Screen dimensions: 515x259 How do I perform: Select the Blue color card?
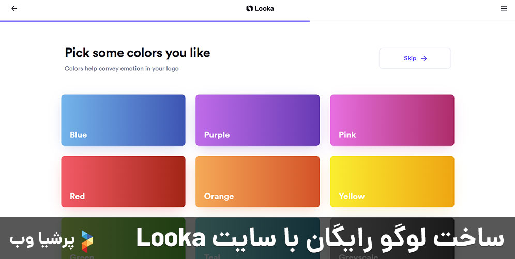(123, 120)
